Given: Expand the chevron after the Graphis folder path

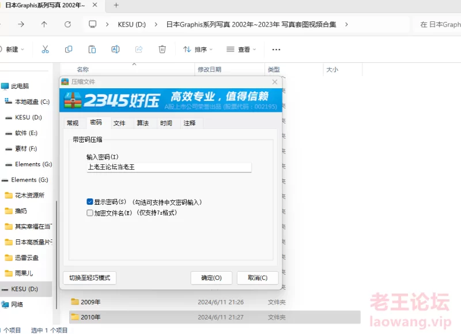Looking at the screenshot, I should 347,24.
